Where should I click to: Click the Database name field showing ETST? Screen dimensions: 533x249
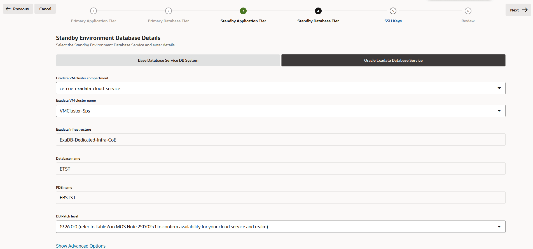[281, 169]
